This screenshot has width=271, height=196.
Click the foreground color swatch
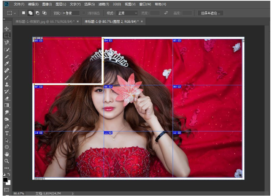click(5, 180)
